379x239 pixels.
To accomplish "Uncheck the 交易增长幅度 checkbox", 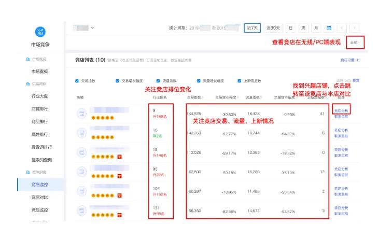I will (x=118, y=81).
